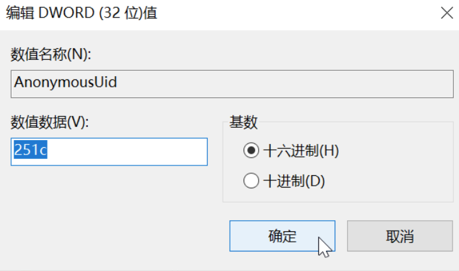Confirm with the 确定 button

pyautogui.click(x=282, y=236)
